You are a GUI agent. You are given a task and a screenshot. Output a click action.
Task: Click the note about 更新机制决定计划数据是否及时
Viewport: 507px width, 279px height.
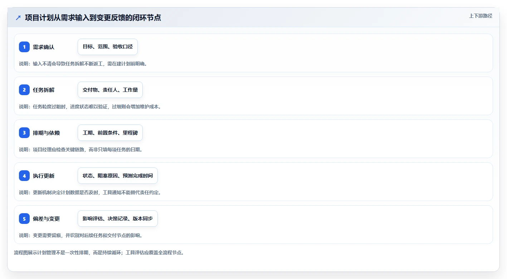click(x=90, y=192)
